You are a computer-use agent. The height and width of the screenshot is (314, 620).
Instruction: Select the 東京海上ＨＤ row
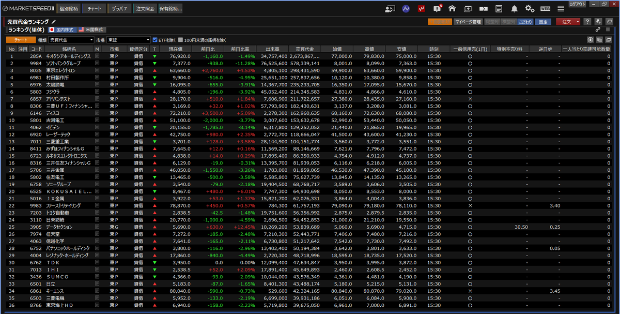[310, 305]
